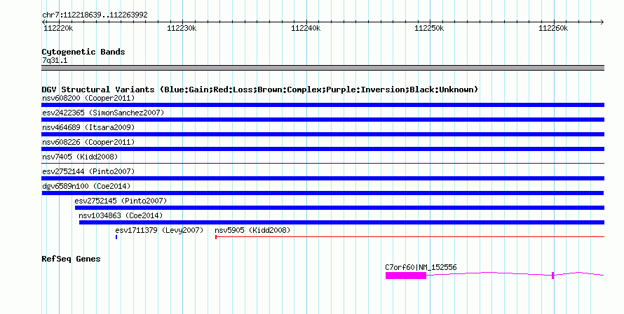Click the nsv608200 (Cooper2011) label
624x314 pixels.
pyautogui.click(x=88, y=98)
